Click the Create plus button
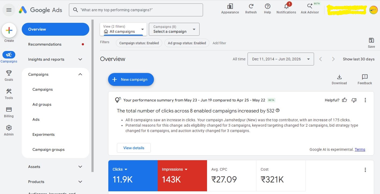 coord(9,30)
